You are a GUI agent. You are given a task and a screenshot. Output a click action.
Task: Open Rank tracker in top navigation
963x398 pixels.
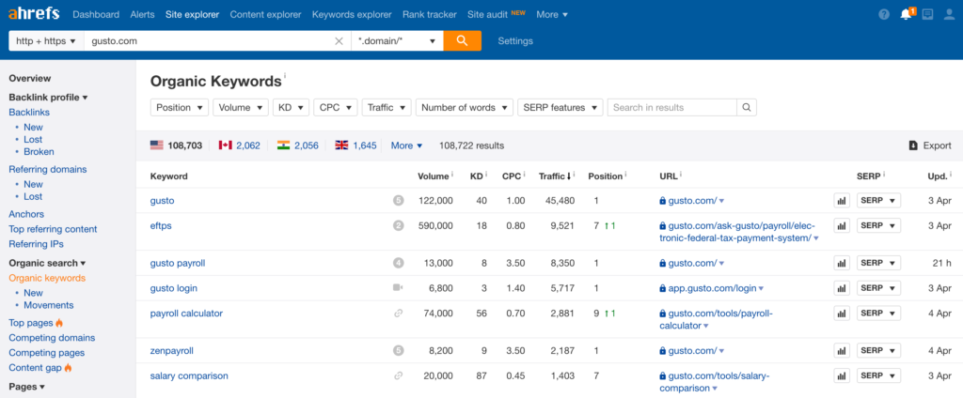pos(429,14)
